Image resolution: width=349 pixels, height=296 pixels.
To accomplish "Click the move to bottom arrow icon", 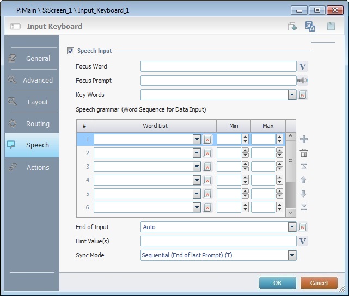I will 304,206.
